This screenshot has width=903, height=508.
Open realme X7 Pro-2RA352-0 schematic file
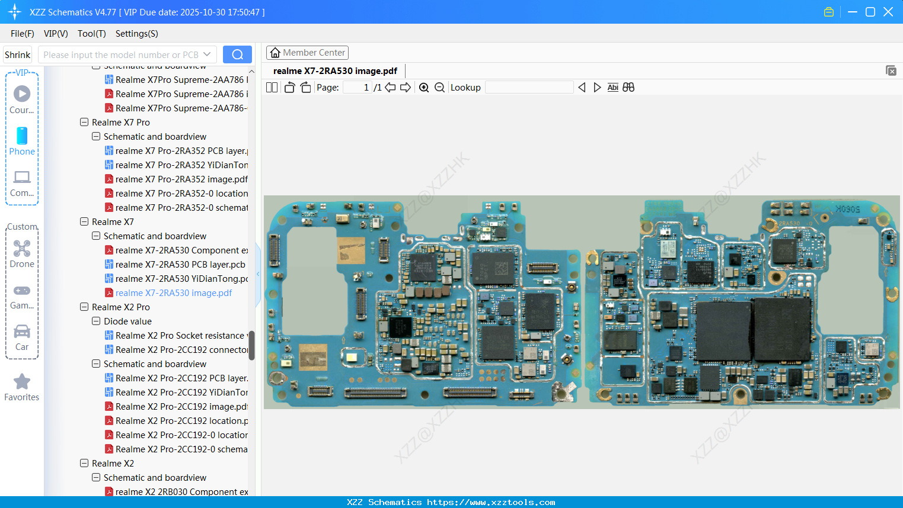pyautogui.click(x=176, y=208)
